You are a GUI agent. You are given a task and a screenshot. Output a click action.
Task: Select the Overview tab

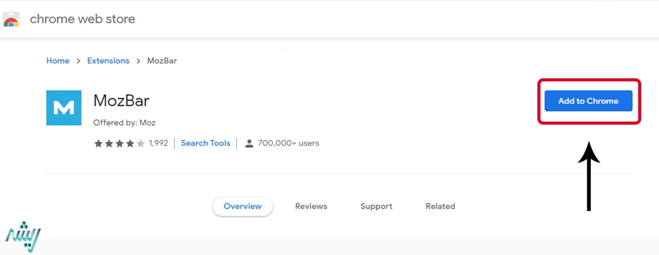(x=243, y=206)
